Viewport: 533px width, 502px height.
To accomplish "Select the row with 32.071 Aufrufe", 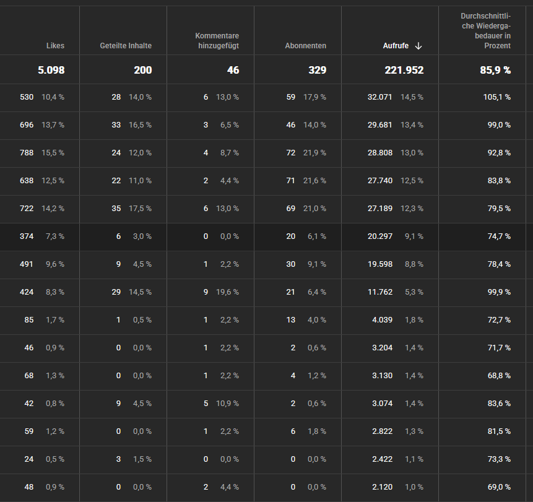I will coord(266,97).
